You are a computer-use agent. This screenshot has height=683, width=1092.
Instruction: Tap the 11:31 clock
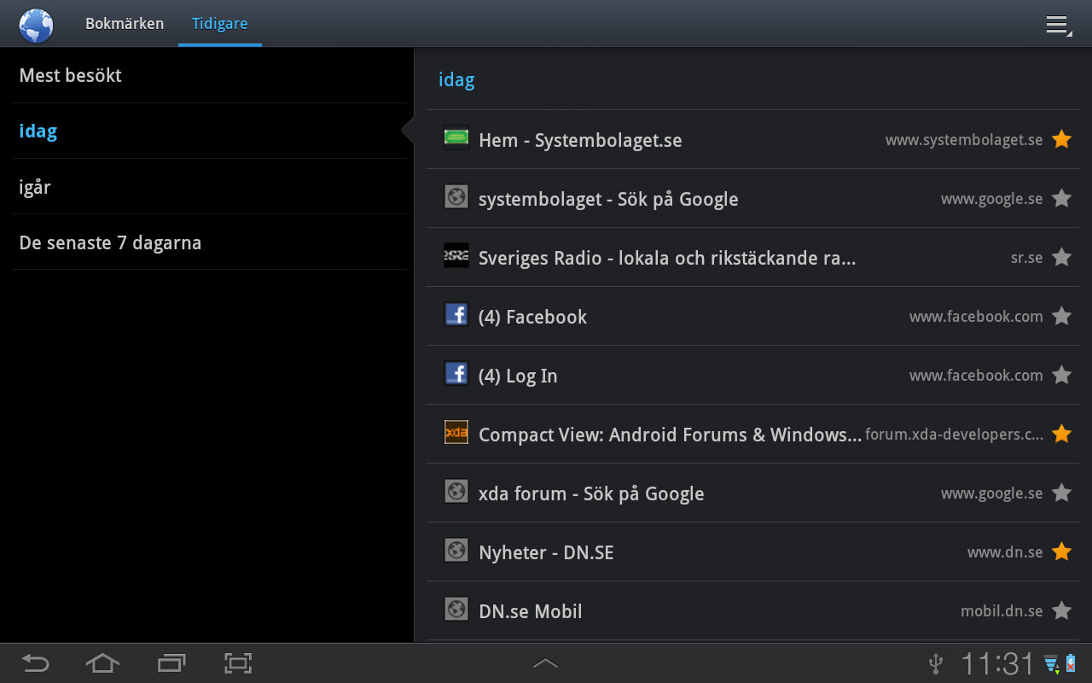pyautogui.click(x=997, y=663)
